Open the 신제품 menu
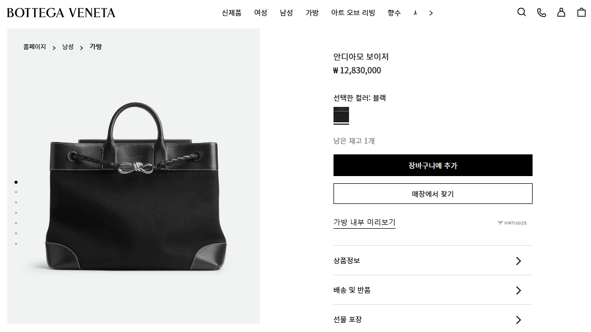 coord(232,13)
